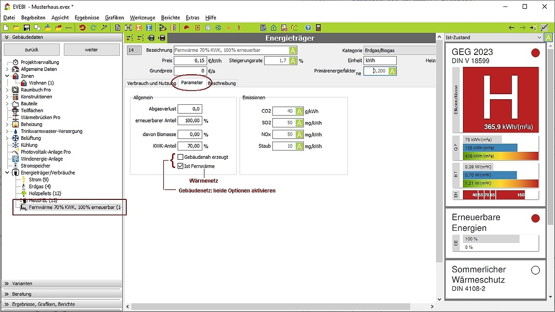Click the 'zurück' button
Viewport: 555px width, 312px height.
[31, 49]
